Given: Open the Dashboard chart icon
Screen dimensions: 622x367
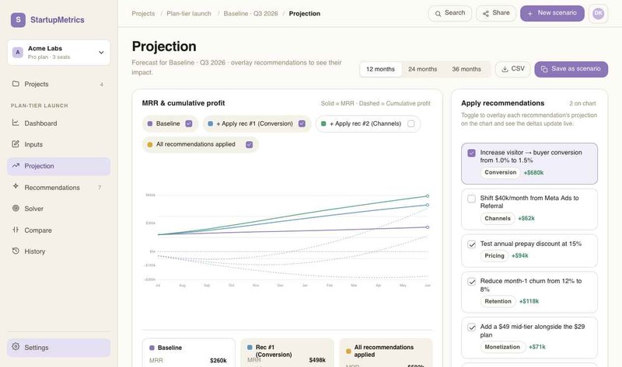Looking at the screenshot, I should (16, 123).
